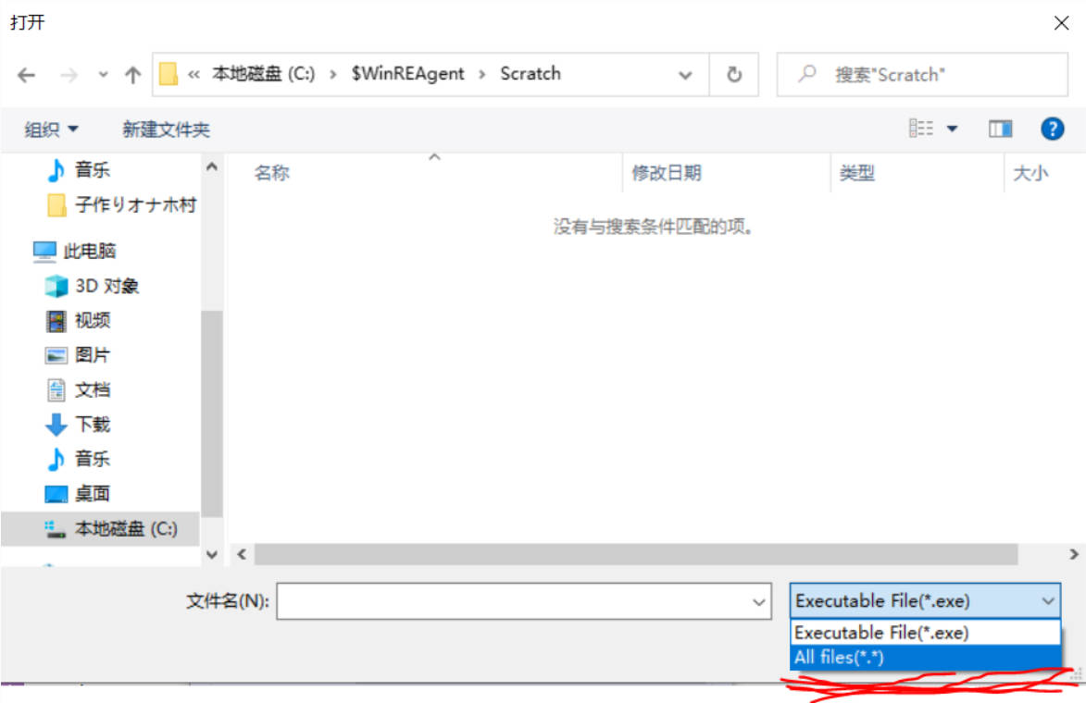Select 本地磁盘 (C:) in the sidebar

125,529
